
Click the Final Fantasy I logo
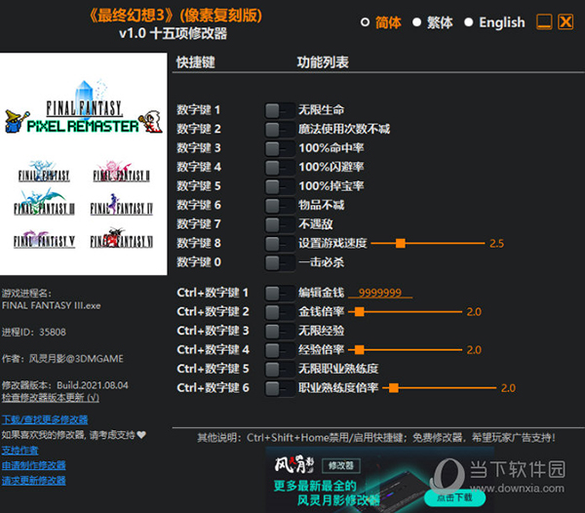click(44, 172)
